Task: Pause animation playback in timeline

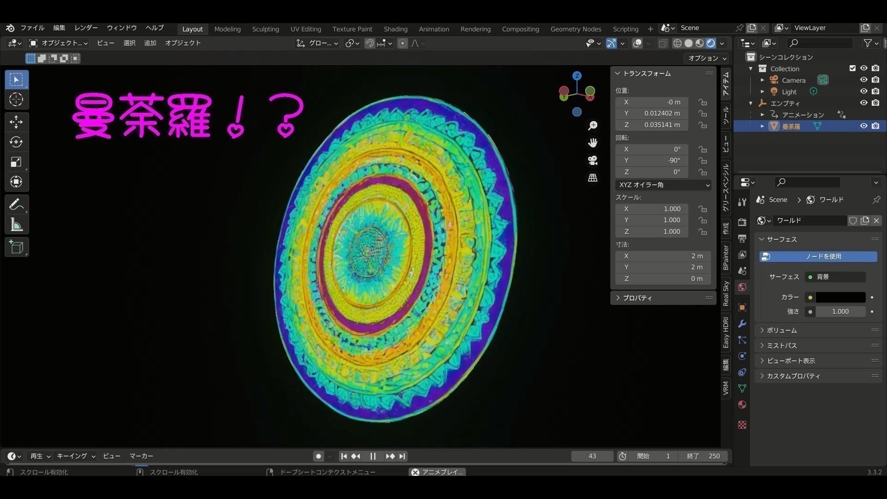Action: pyautogui.click(x=373, y=456)
